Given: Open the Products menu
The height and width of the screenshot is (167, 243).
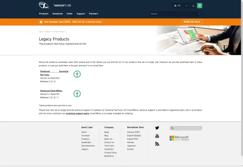Looking at the screenshot, I should point(44,14).
